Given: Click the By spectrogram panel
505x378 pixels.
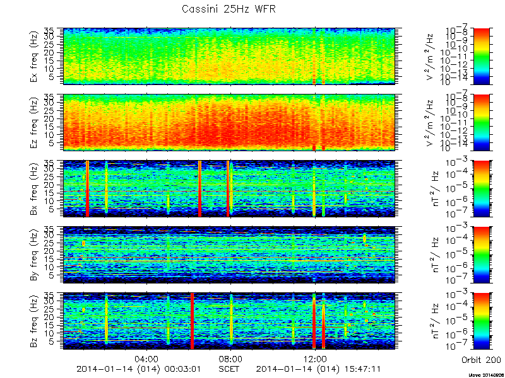Looking at the screenshot, I should point(229,255).
